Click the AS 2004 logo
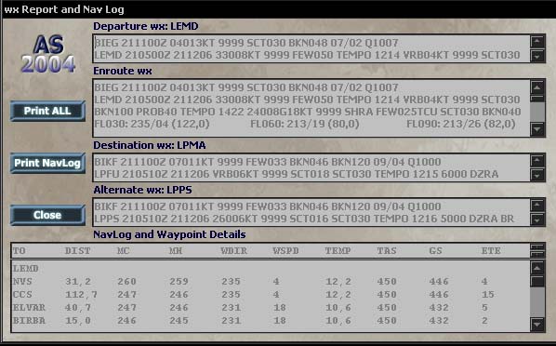This screenshot has height=346, width=556. tap(48, 54)
